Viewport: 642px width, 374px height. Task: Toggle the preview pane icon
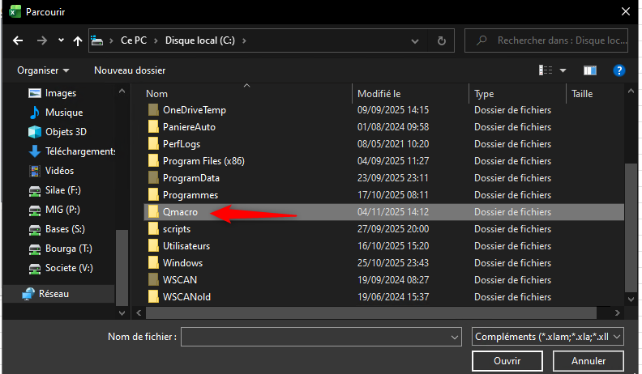tap(589, 70)
